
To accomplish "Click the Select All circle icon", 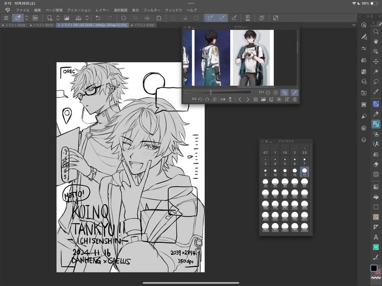I will coord(124,18).
